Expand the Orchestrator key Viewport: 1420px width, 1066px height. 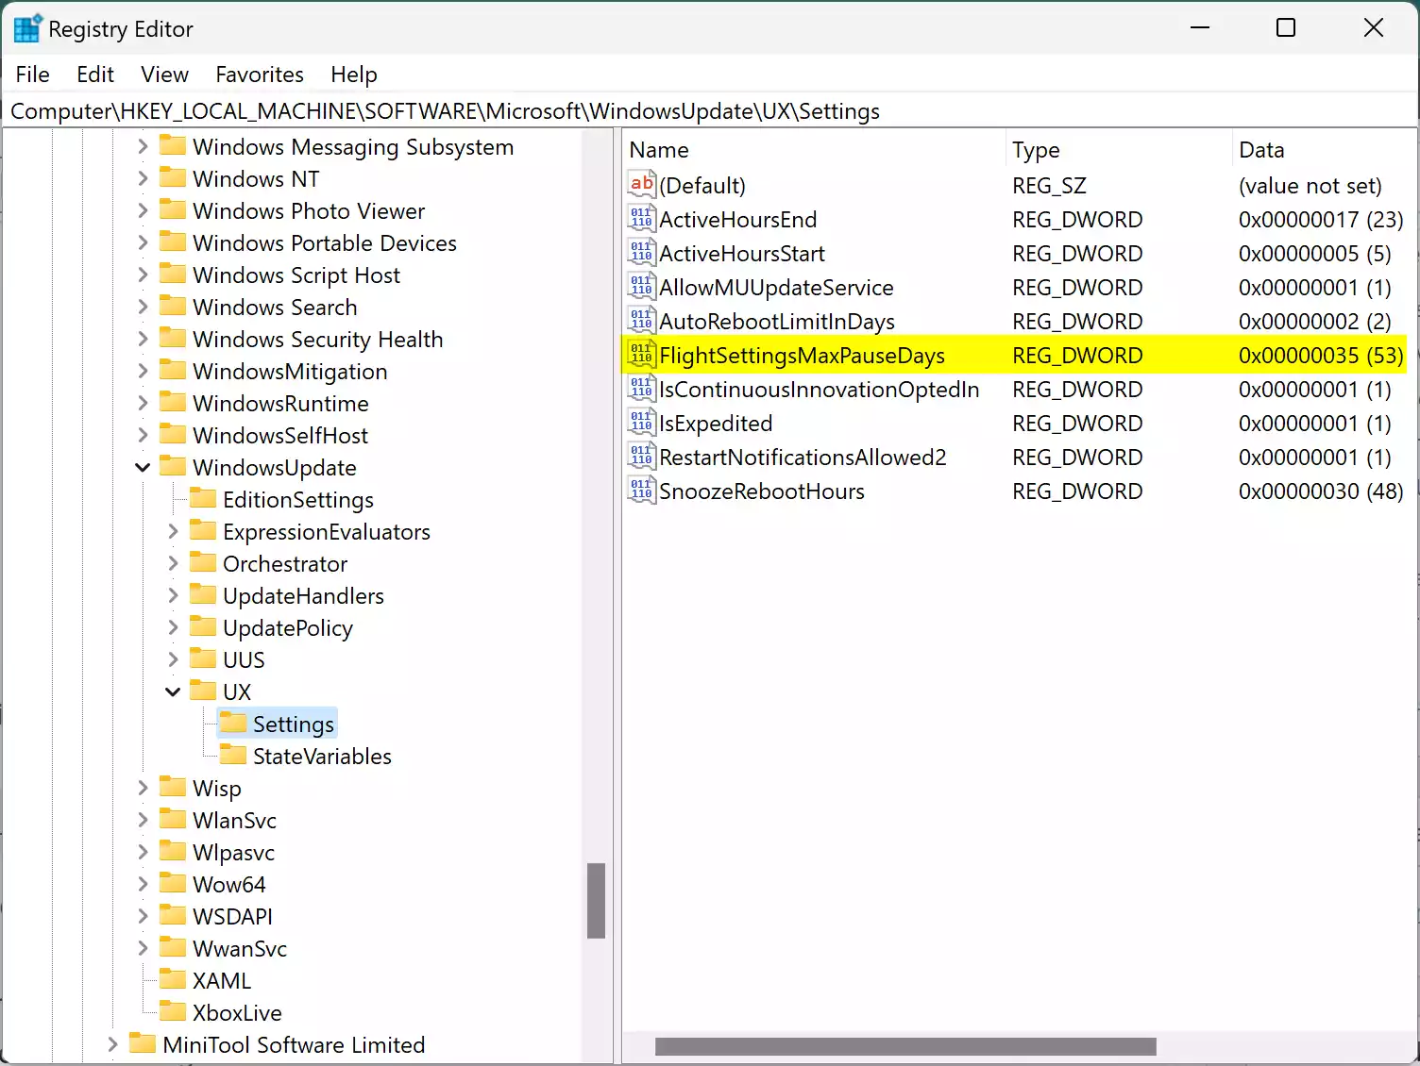coord(173,563)
